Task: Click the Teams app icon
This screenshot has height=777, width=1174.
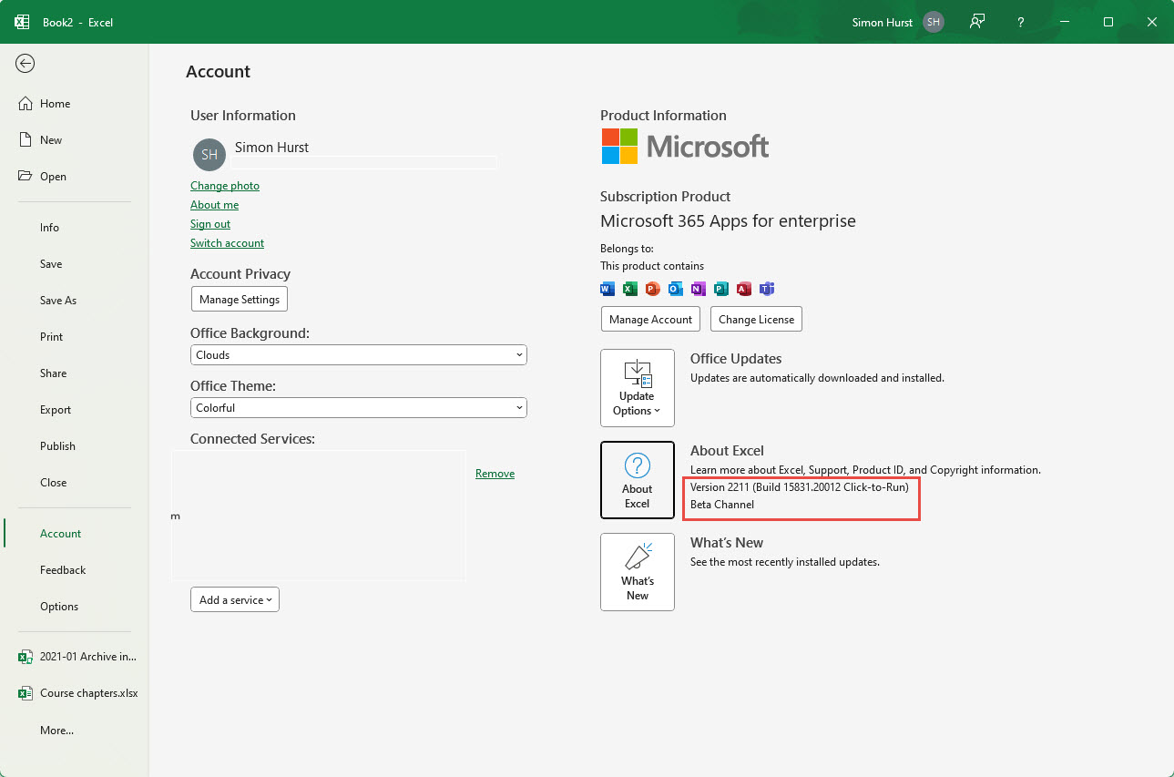Action: 767,289
